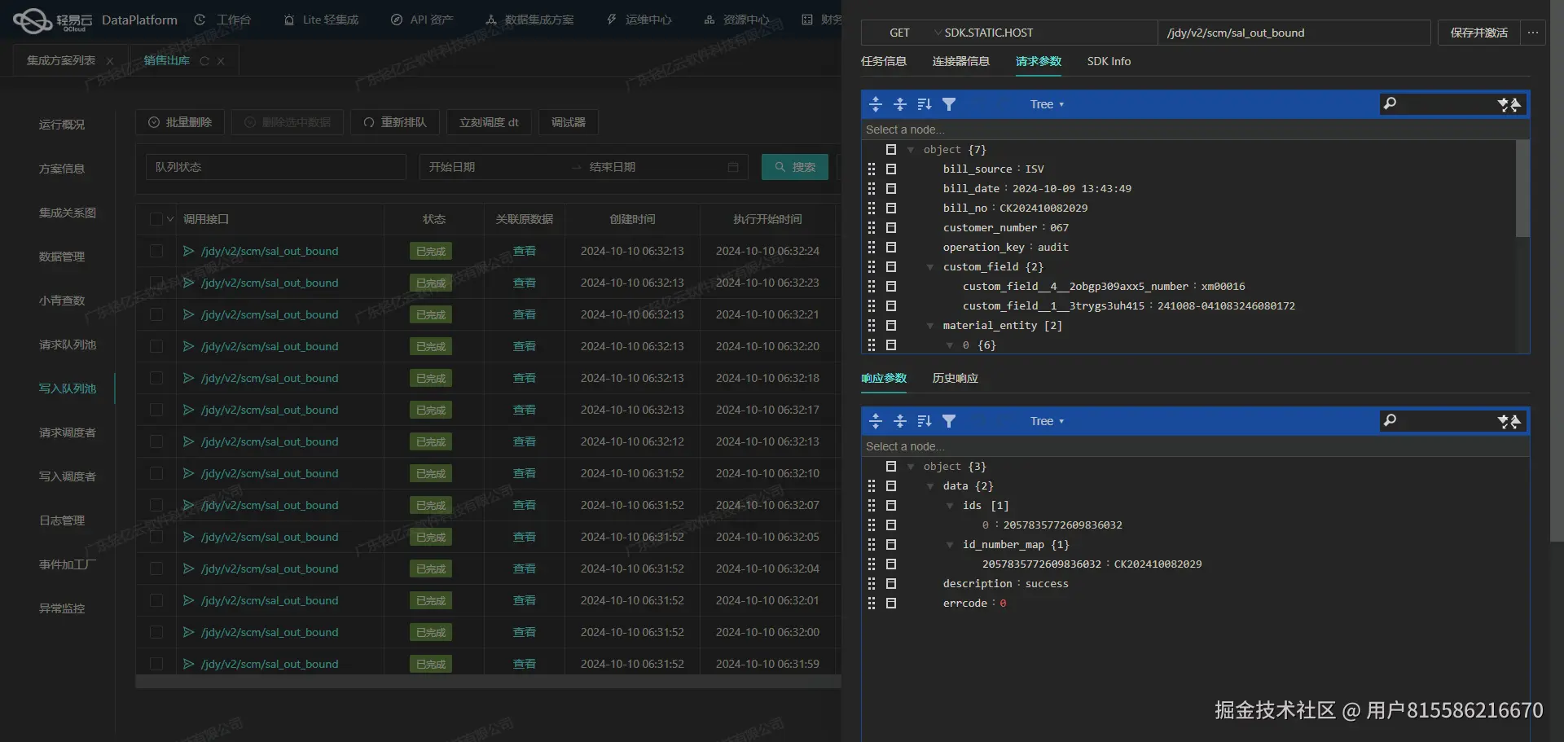The image size is (1564, 742).
Task: Switch to the 任务信息 tab
Action: (x=884, y=61)
